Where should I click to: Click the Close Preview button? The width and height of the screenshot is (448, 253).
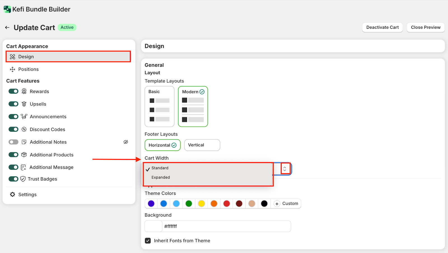click(x=425, y=27)
